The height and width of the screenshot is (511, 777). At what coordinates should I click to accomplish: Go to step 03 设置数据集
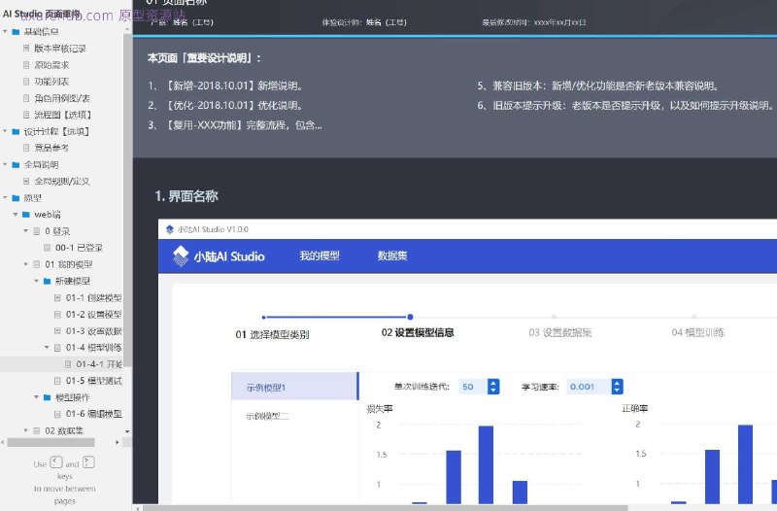click(560, 332)
